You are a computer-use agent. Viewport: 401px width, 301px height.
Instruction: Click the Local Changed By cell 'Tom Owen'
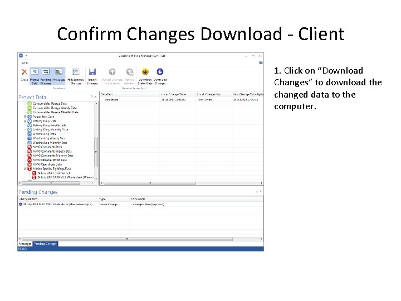(x=204, y=100)
